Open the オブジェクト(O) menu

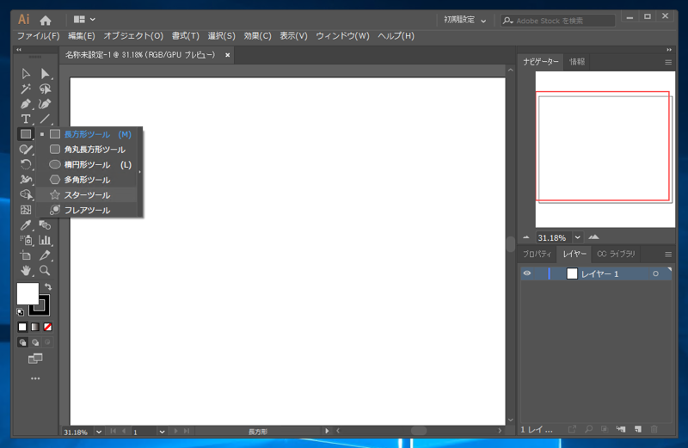(133, 36)
